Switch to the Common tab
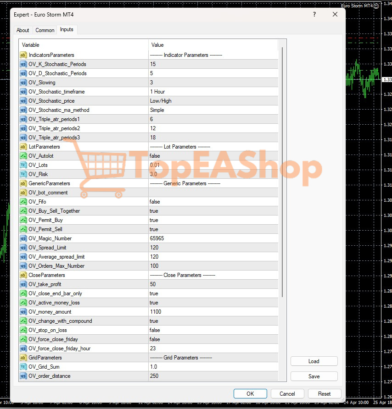 (x=45, y=30)
